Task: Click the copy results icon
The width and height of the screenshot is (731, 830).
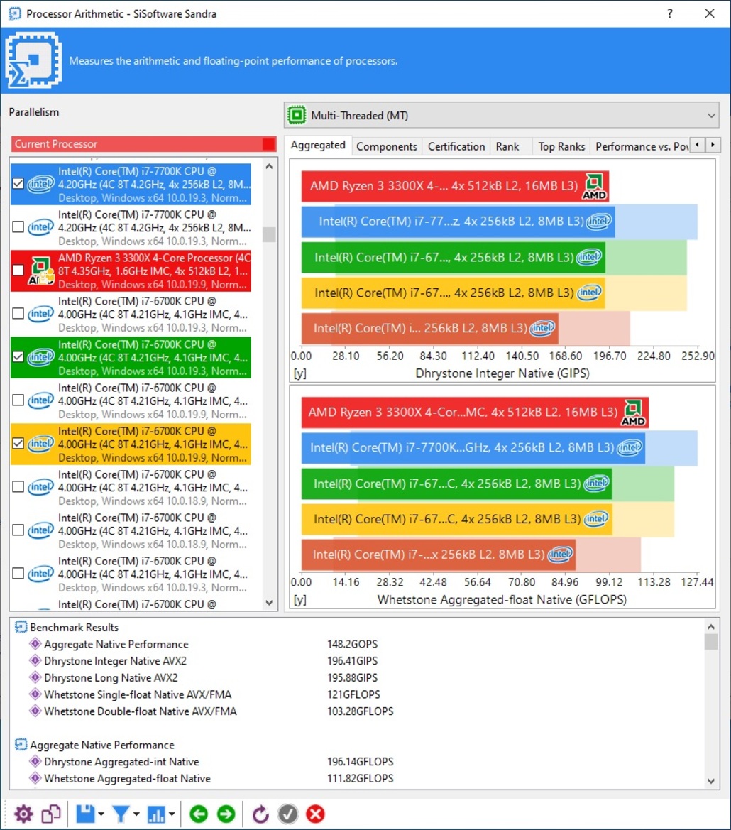Action: pos(51,814)
